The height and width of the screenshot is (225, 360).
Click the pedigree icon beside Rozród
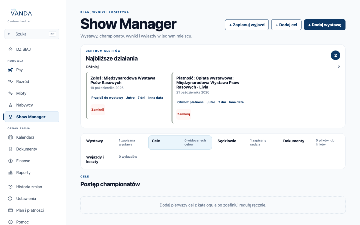[10, 81]
